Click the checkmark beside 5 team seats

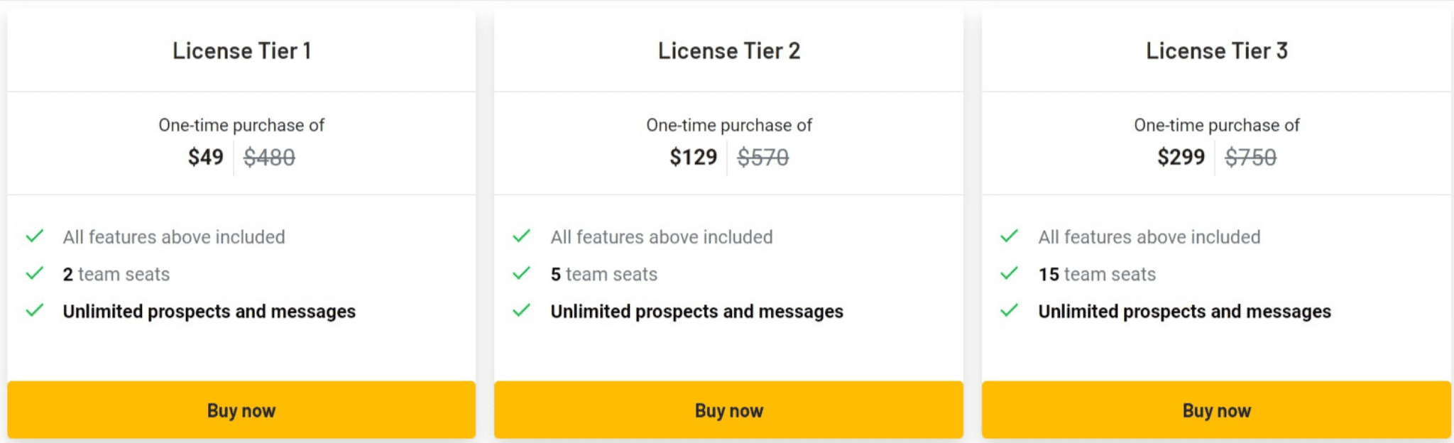tap(522, 273)
